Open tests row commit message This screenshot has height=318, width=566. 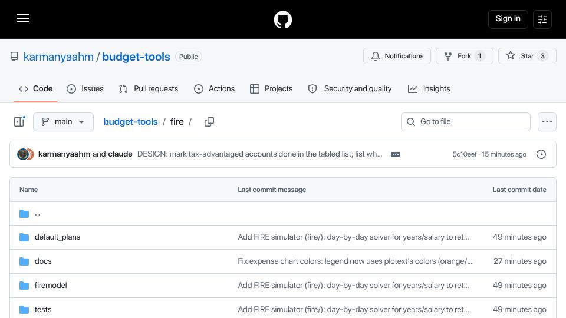(353, 310)
